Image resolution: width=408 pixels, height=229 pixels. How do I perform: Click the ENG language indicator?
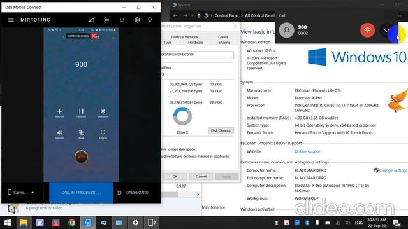pos(358,223)
